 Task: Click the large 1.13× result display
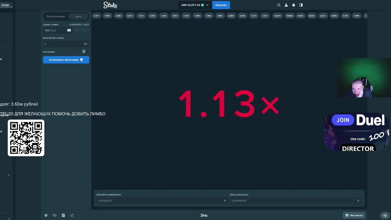point(229,104)
